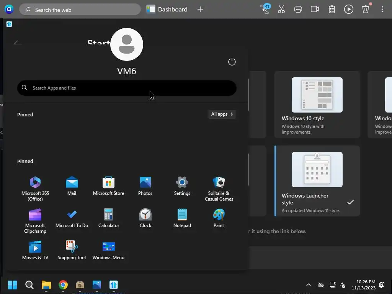Image resolution: width=392 pixels, height=294 pixels.
Task: Launch the Mail app
Action: coord(72,186)
